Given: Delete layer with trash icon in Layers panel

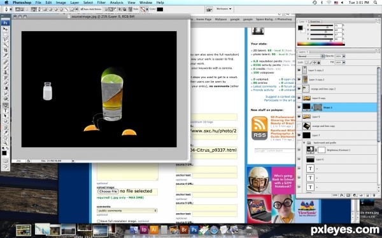Looking at the screenshot, I should click(374, 195).
